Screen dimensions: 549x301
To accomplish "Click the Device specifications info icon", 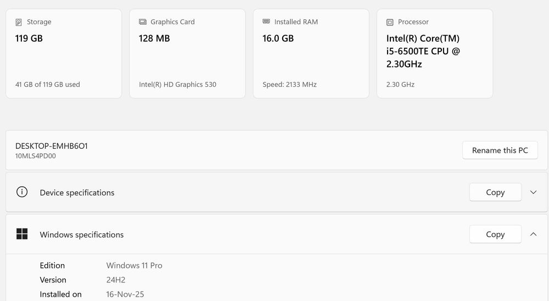I will click(x=22, y=192).
